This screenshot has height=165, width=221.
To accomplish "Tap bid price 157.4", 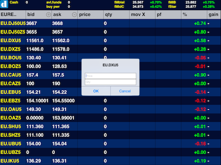I will pyautogui.click(x=32, y=75).
